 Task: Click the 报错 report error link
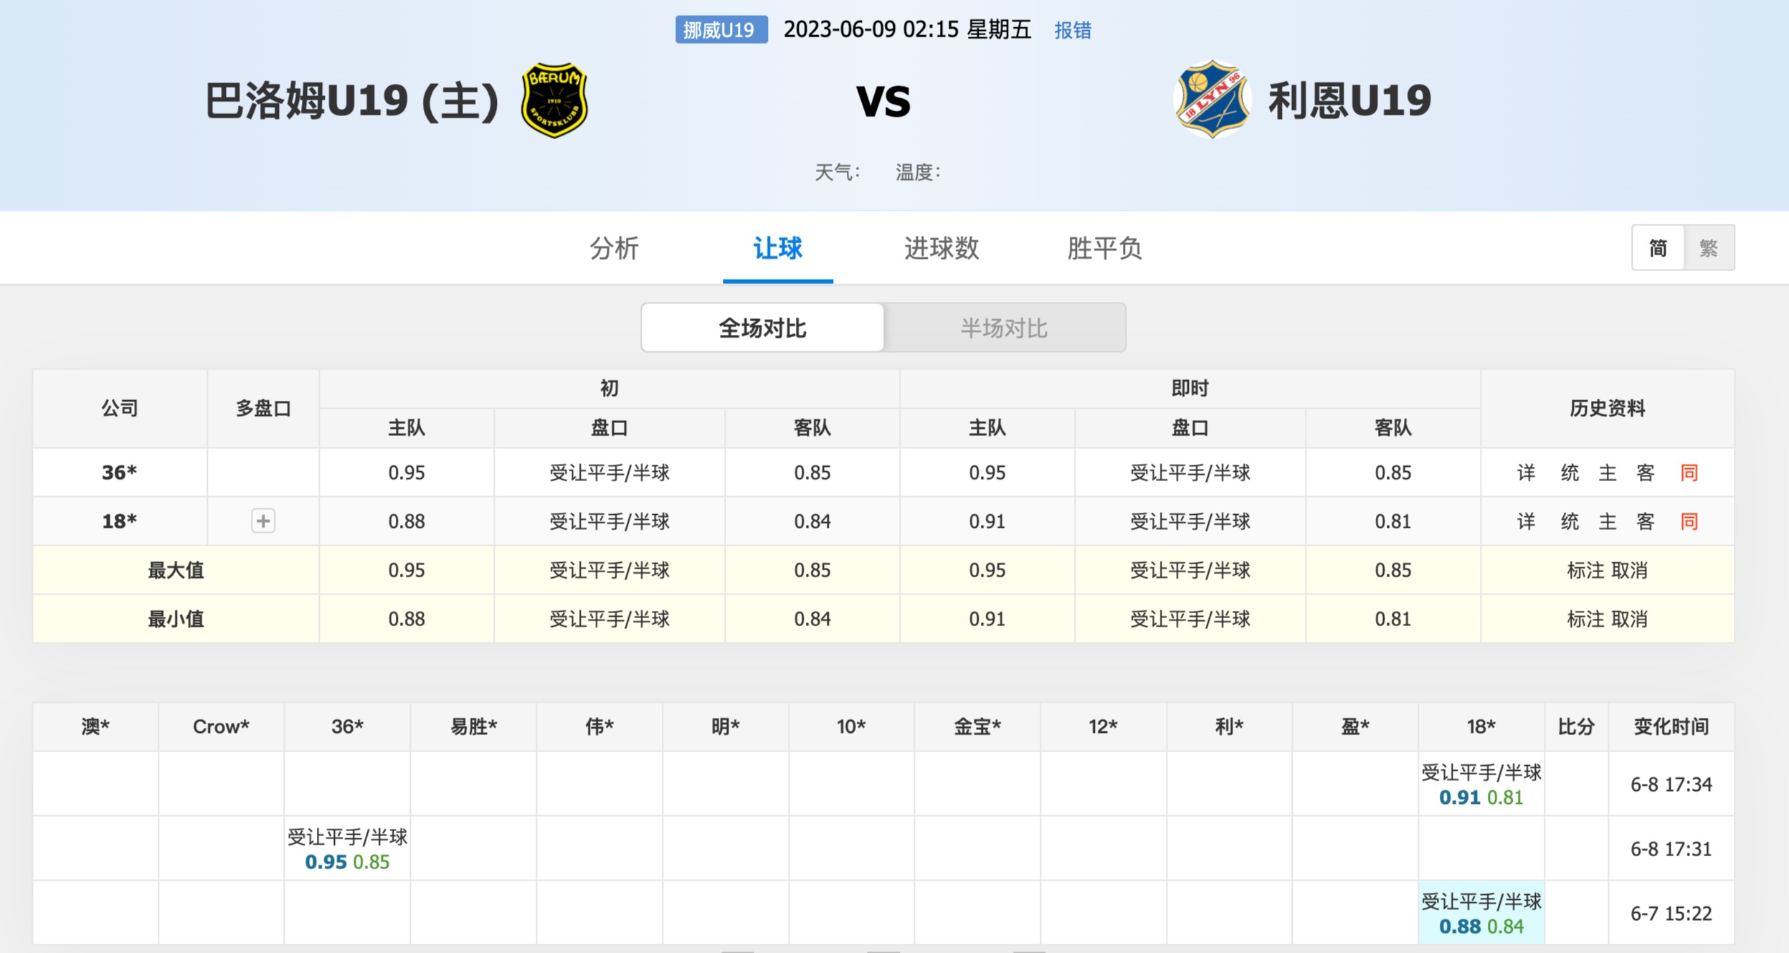[x=1073, y=30]
